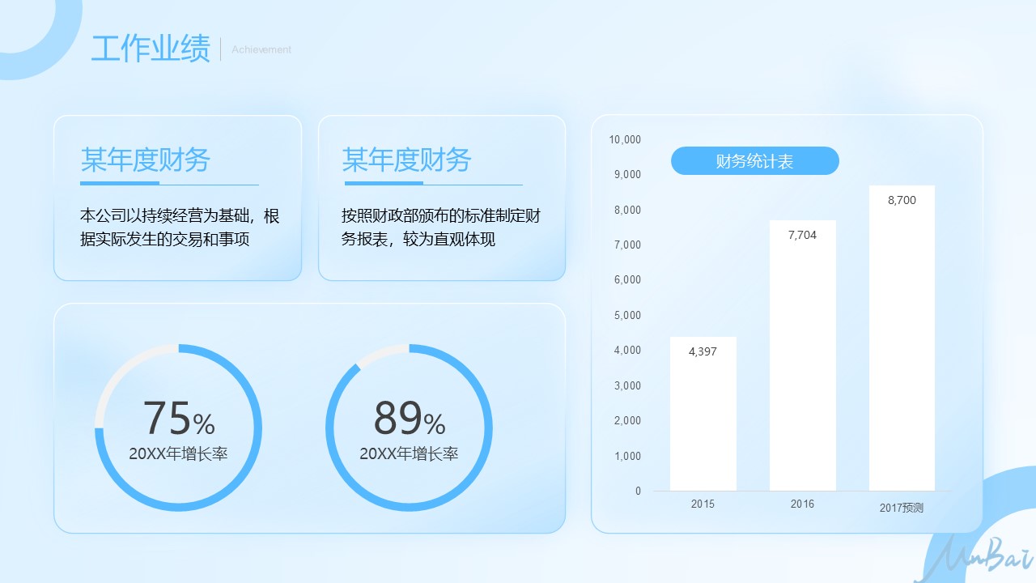Click the 财务统计表 chart title pill

(x=754, y=161)
